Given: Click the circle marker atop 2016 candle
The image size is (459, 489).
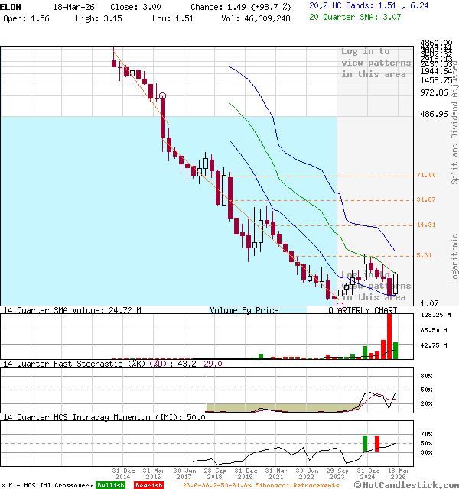Looking at the screenshot, I should coord(161,96).
